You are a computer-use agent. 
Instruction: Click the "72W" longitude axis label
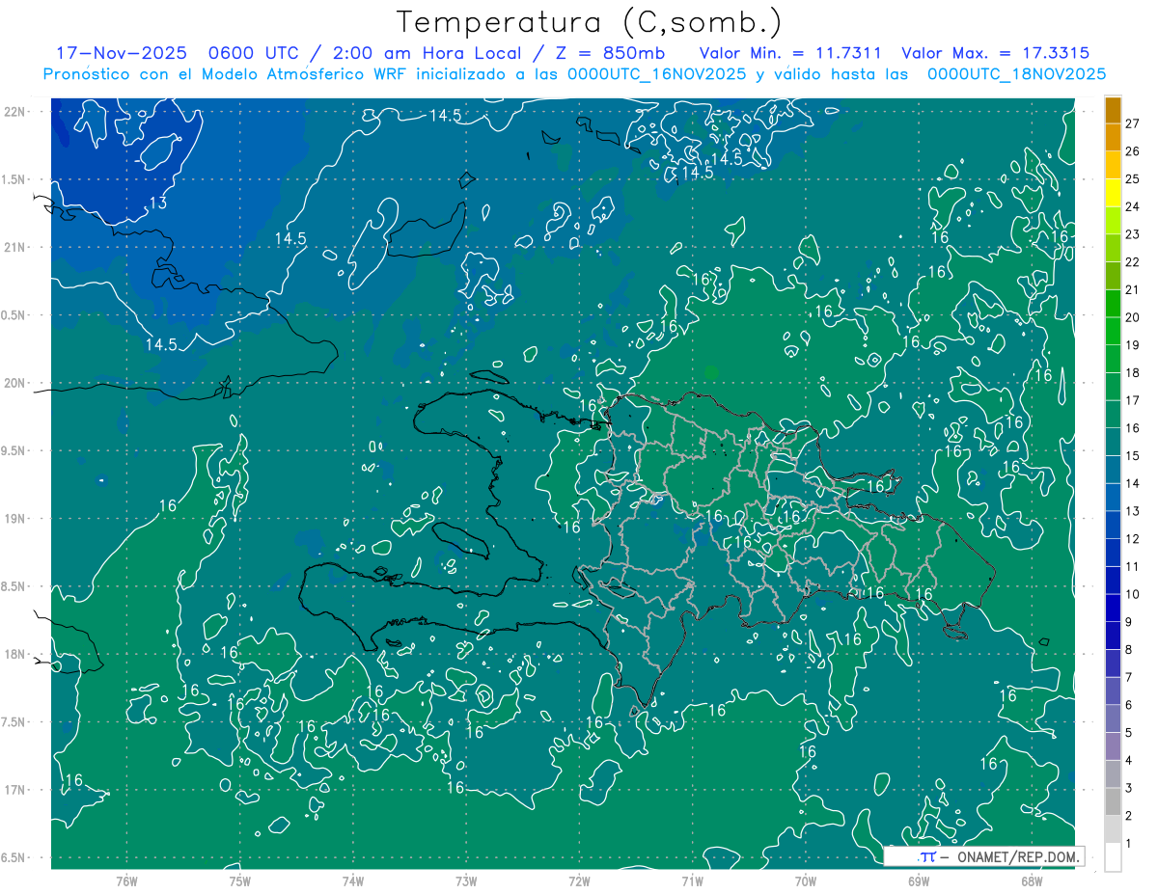click(579, 880)
